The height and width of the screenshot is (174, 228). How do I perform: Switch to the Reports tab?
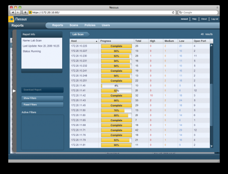coord(57,25)
